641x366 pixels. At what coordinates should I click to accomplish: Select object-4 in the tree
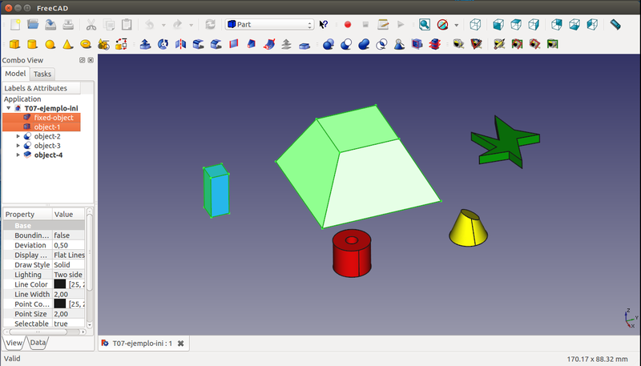[48, 155]
